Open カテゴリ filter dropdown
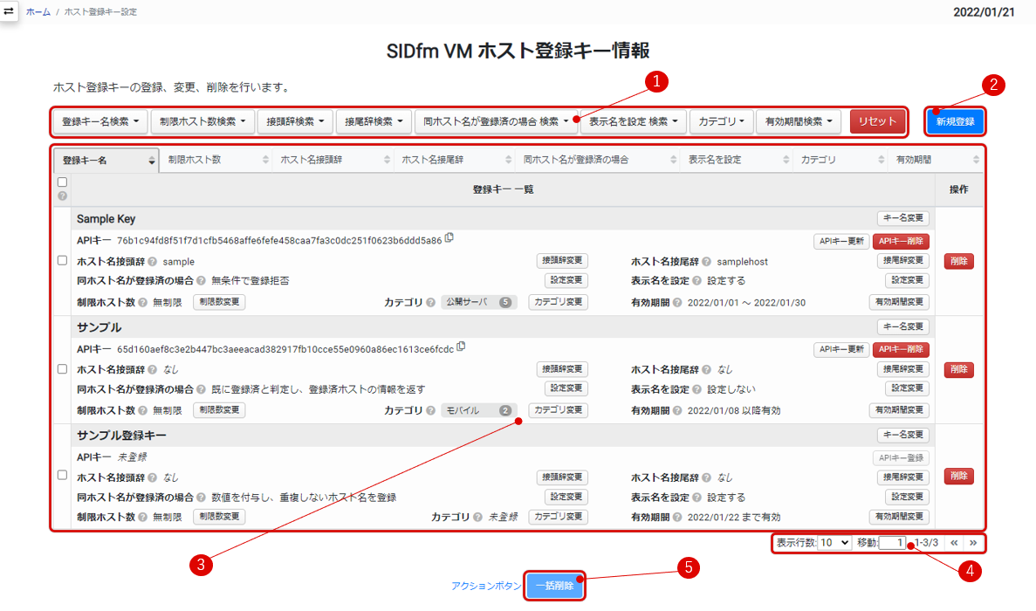1036x611 pixels. click(x=722, y=121)
